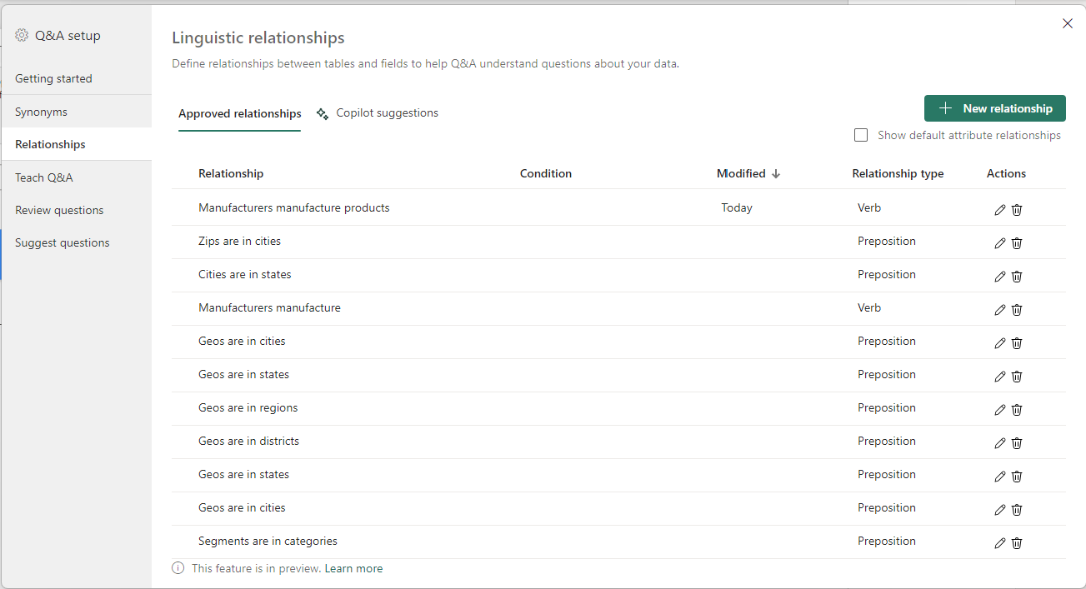Click "Verb" in Manufacturers manufacture products row

click(869, 207)
